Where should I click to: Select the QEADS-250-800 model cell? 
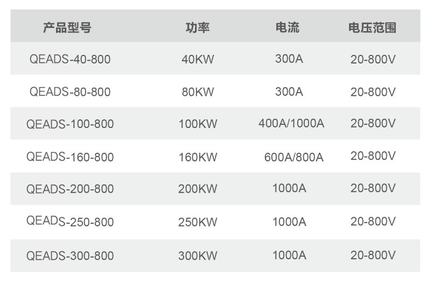click(x=70, y=222)
